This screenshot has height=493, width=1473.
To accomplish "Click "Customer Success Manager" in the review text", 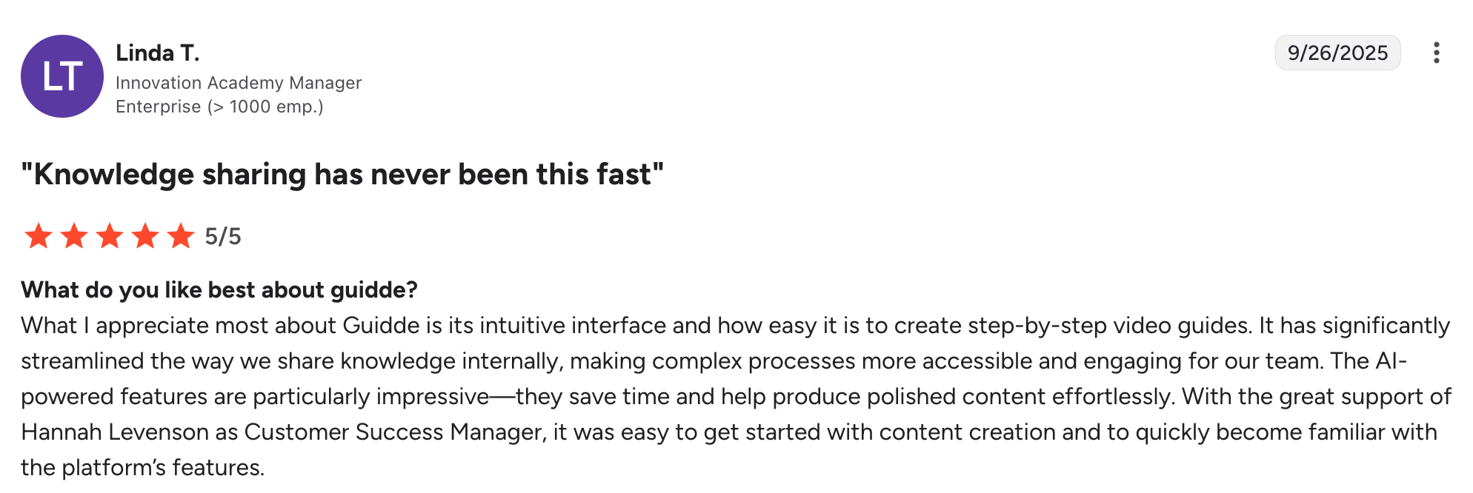I will click(x=394, y=432).
